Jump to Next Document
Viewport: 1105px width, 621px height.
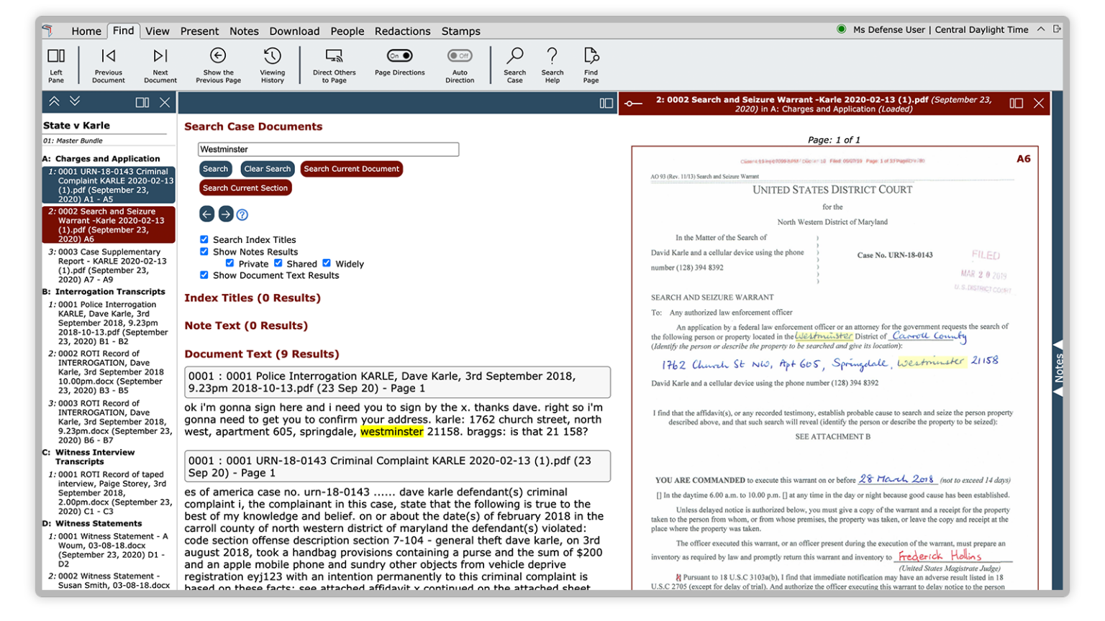[160, 57]
